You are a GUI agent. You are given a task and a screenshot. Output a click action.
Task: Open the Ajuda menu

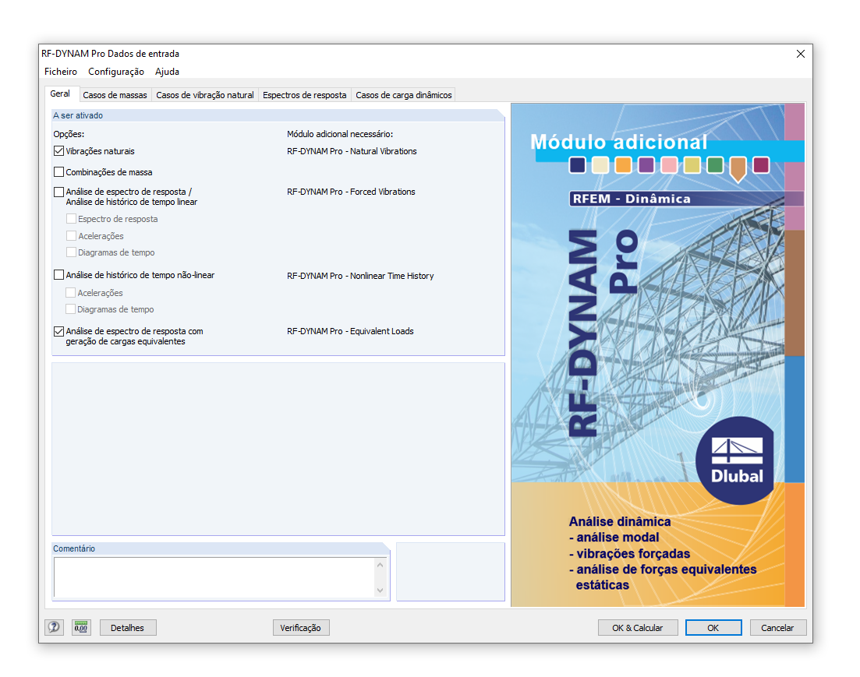(x=167, y=71)
